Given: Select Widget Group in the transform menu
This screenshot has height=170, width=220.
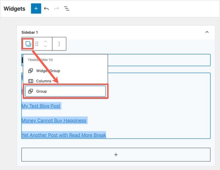Looking at the screenshot, I should pos(48,70).
